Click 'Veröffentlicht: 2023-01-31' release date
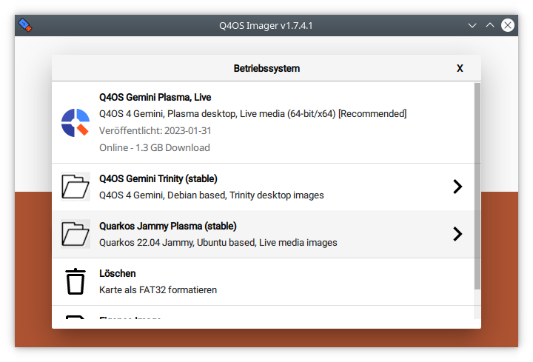 point(155,131)
